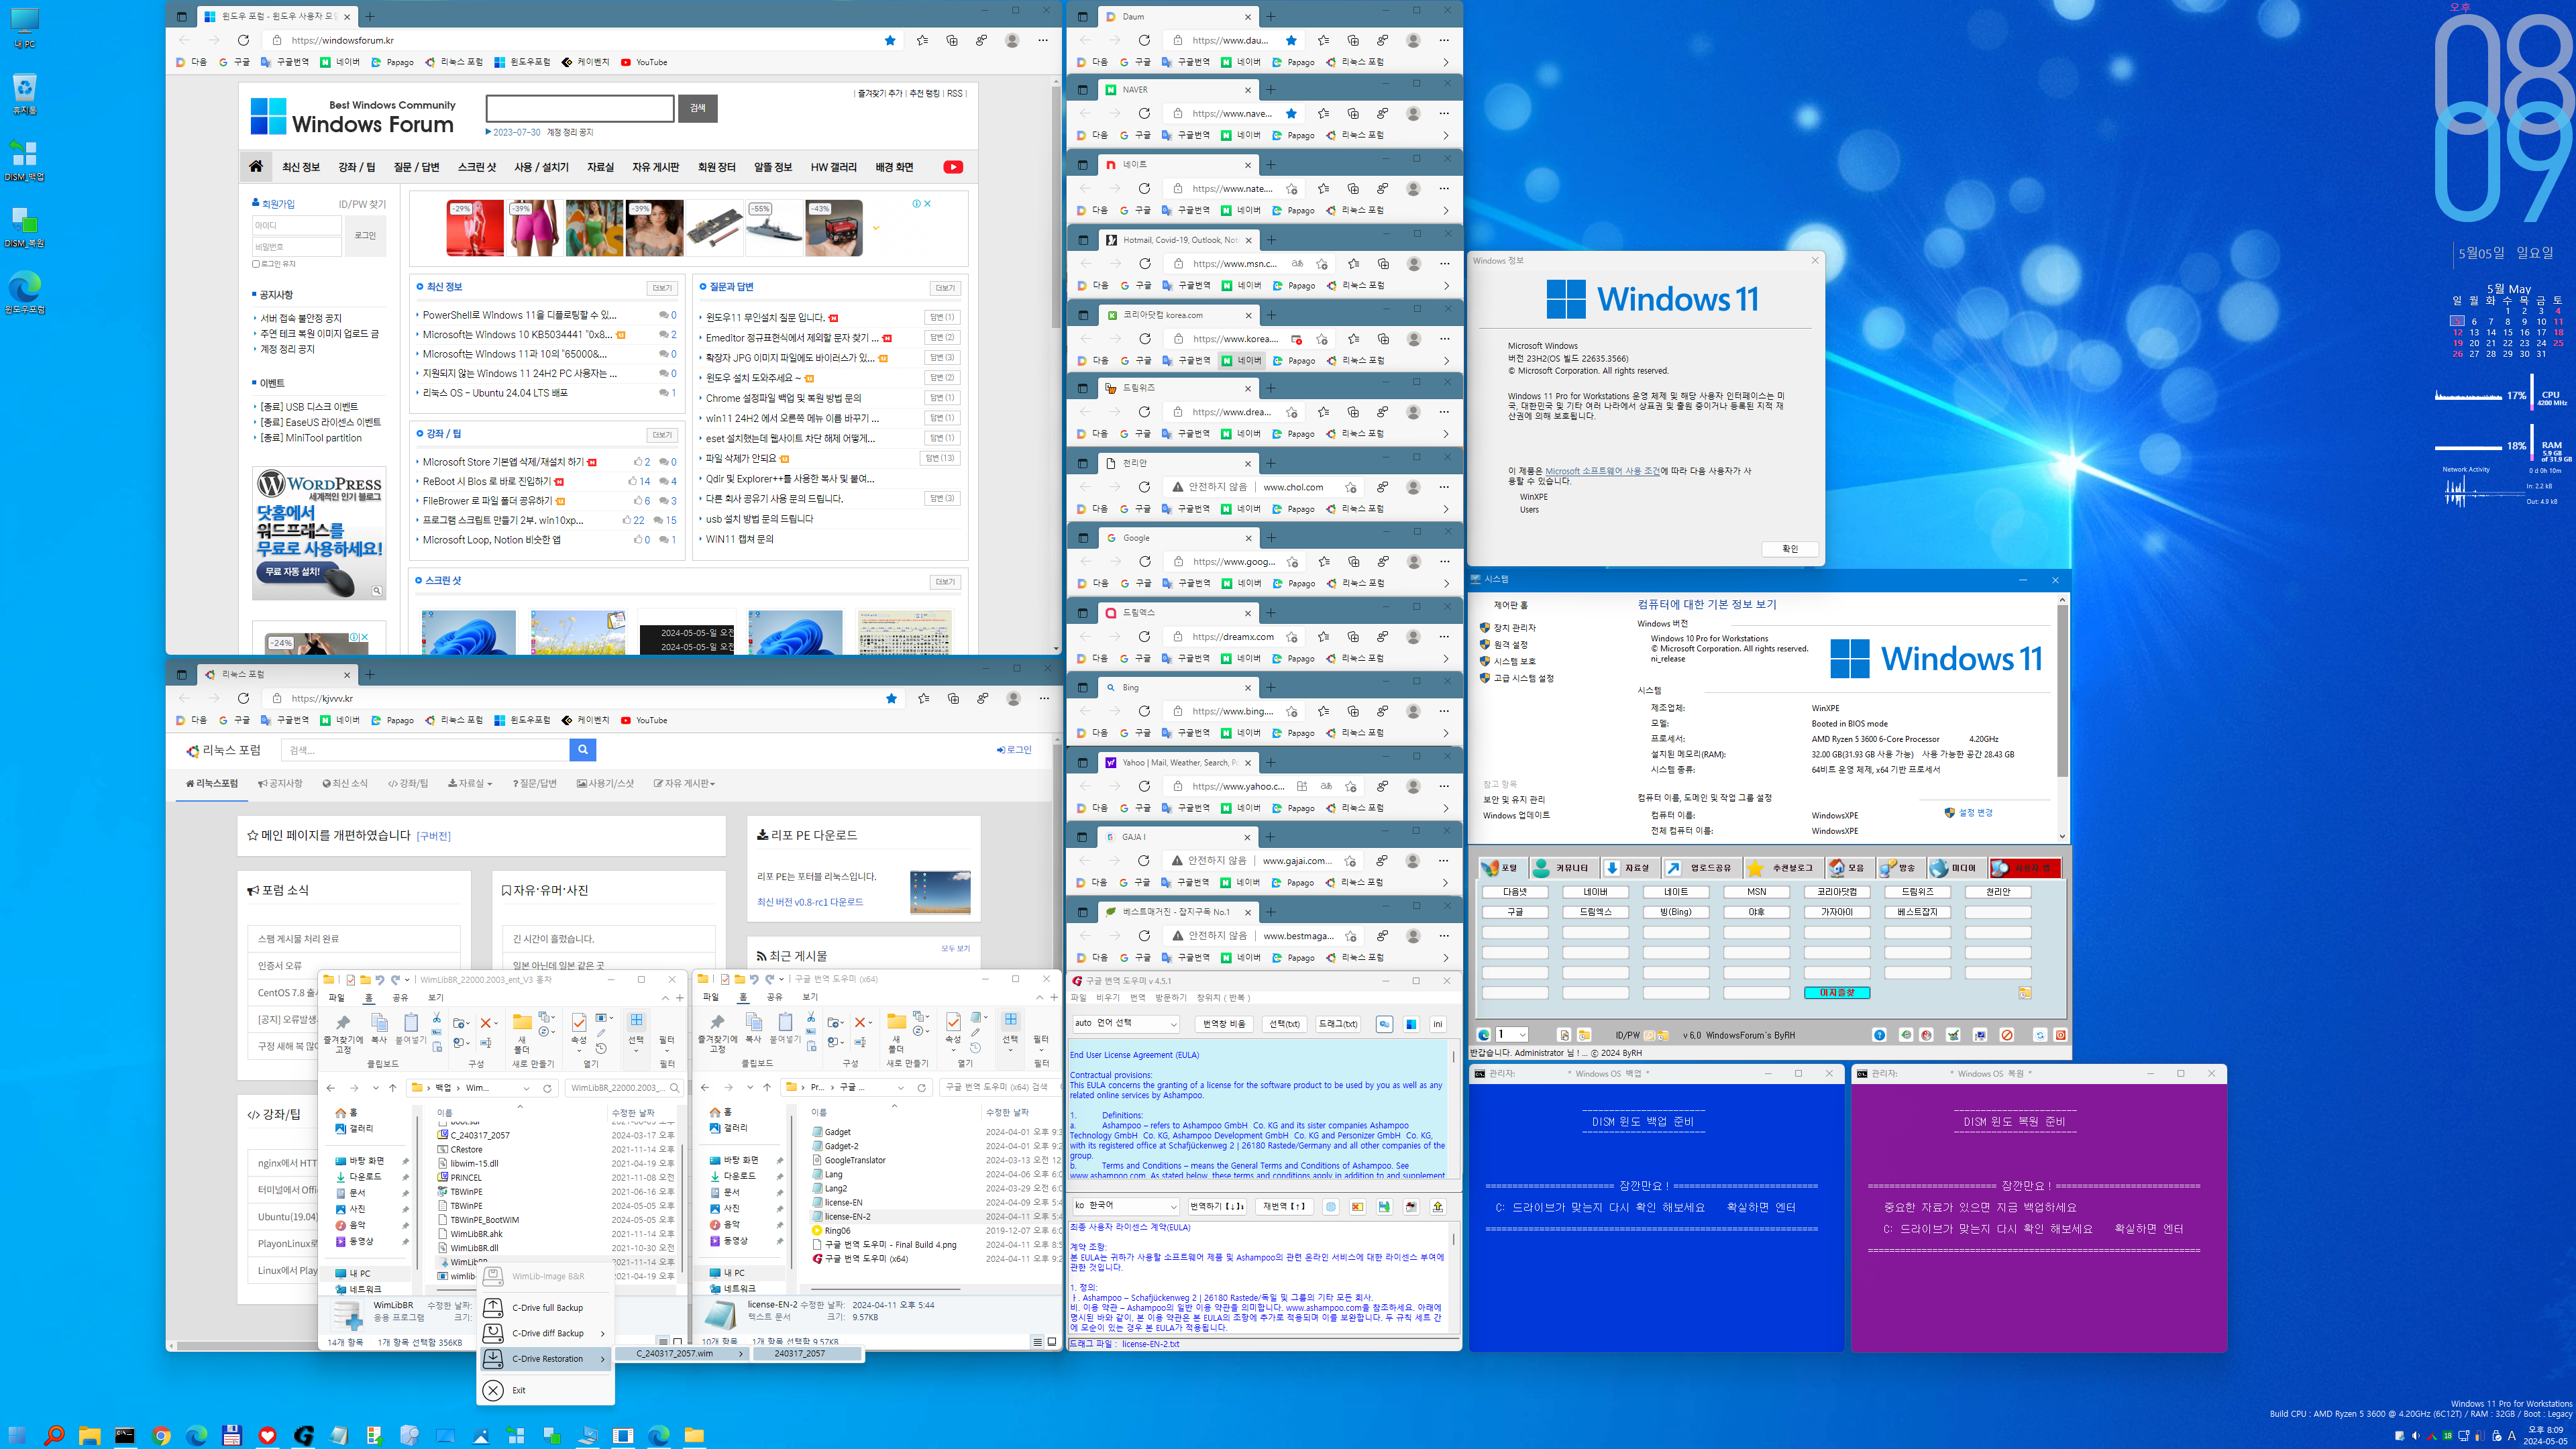Screen dimensions: 2576x1449
Task: Expand bookmarks overflow chevron in Daum browser window
Action: pos(1445,62)
